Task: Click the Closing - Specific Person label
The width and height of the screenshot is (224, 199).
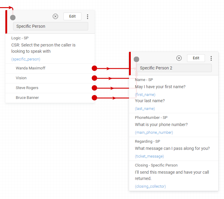Action: click(x=156, y=165)
